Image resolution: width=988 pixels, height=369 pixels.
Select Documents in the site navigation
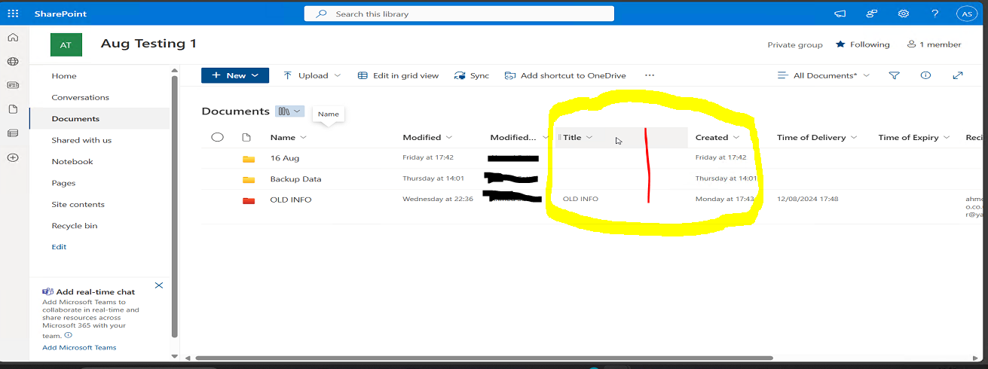tap(75, 119)
